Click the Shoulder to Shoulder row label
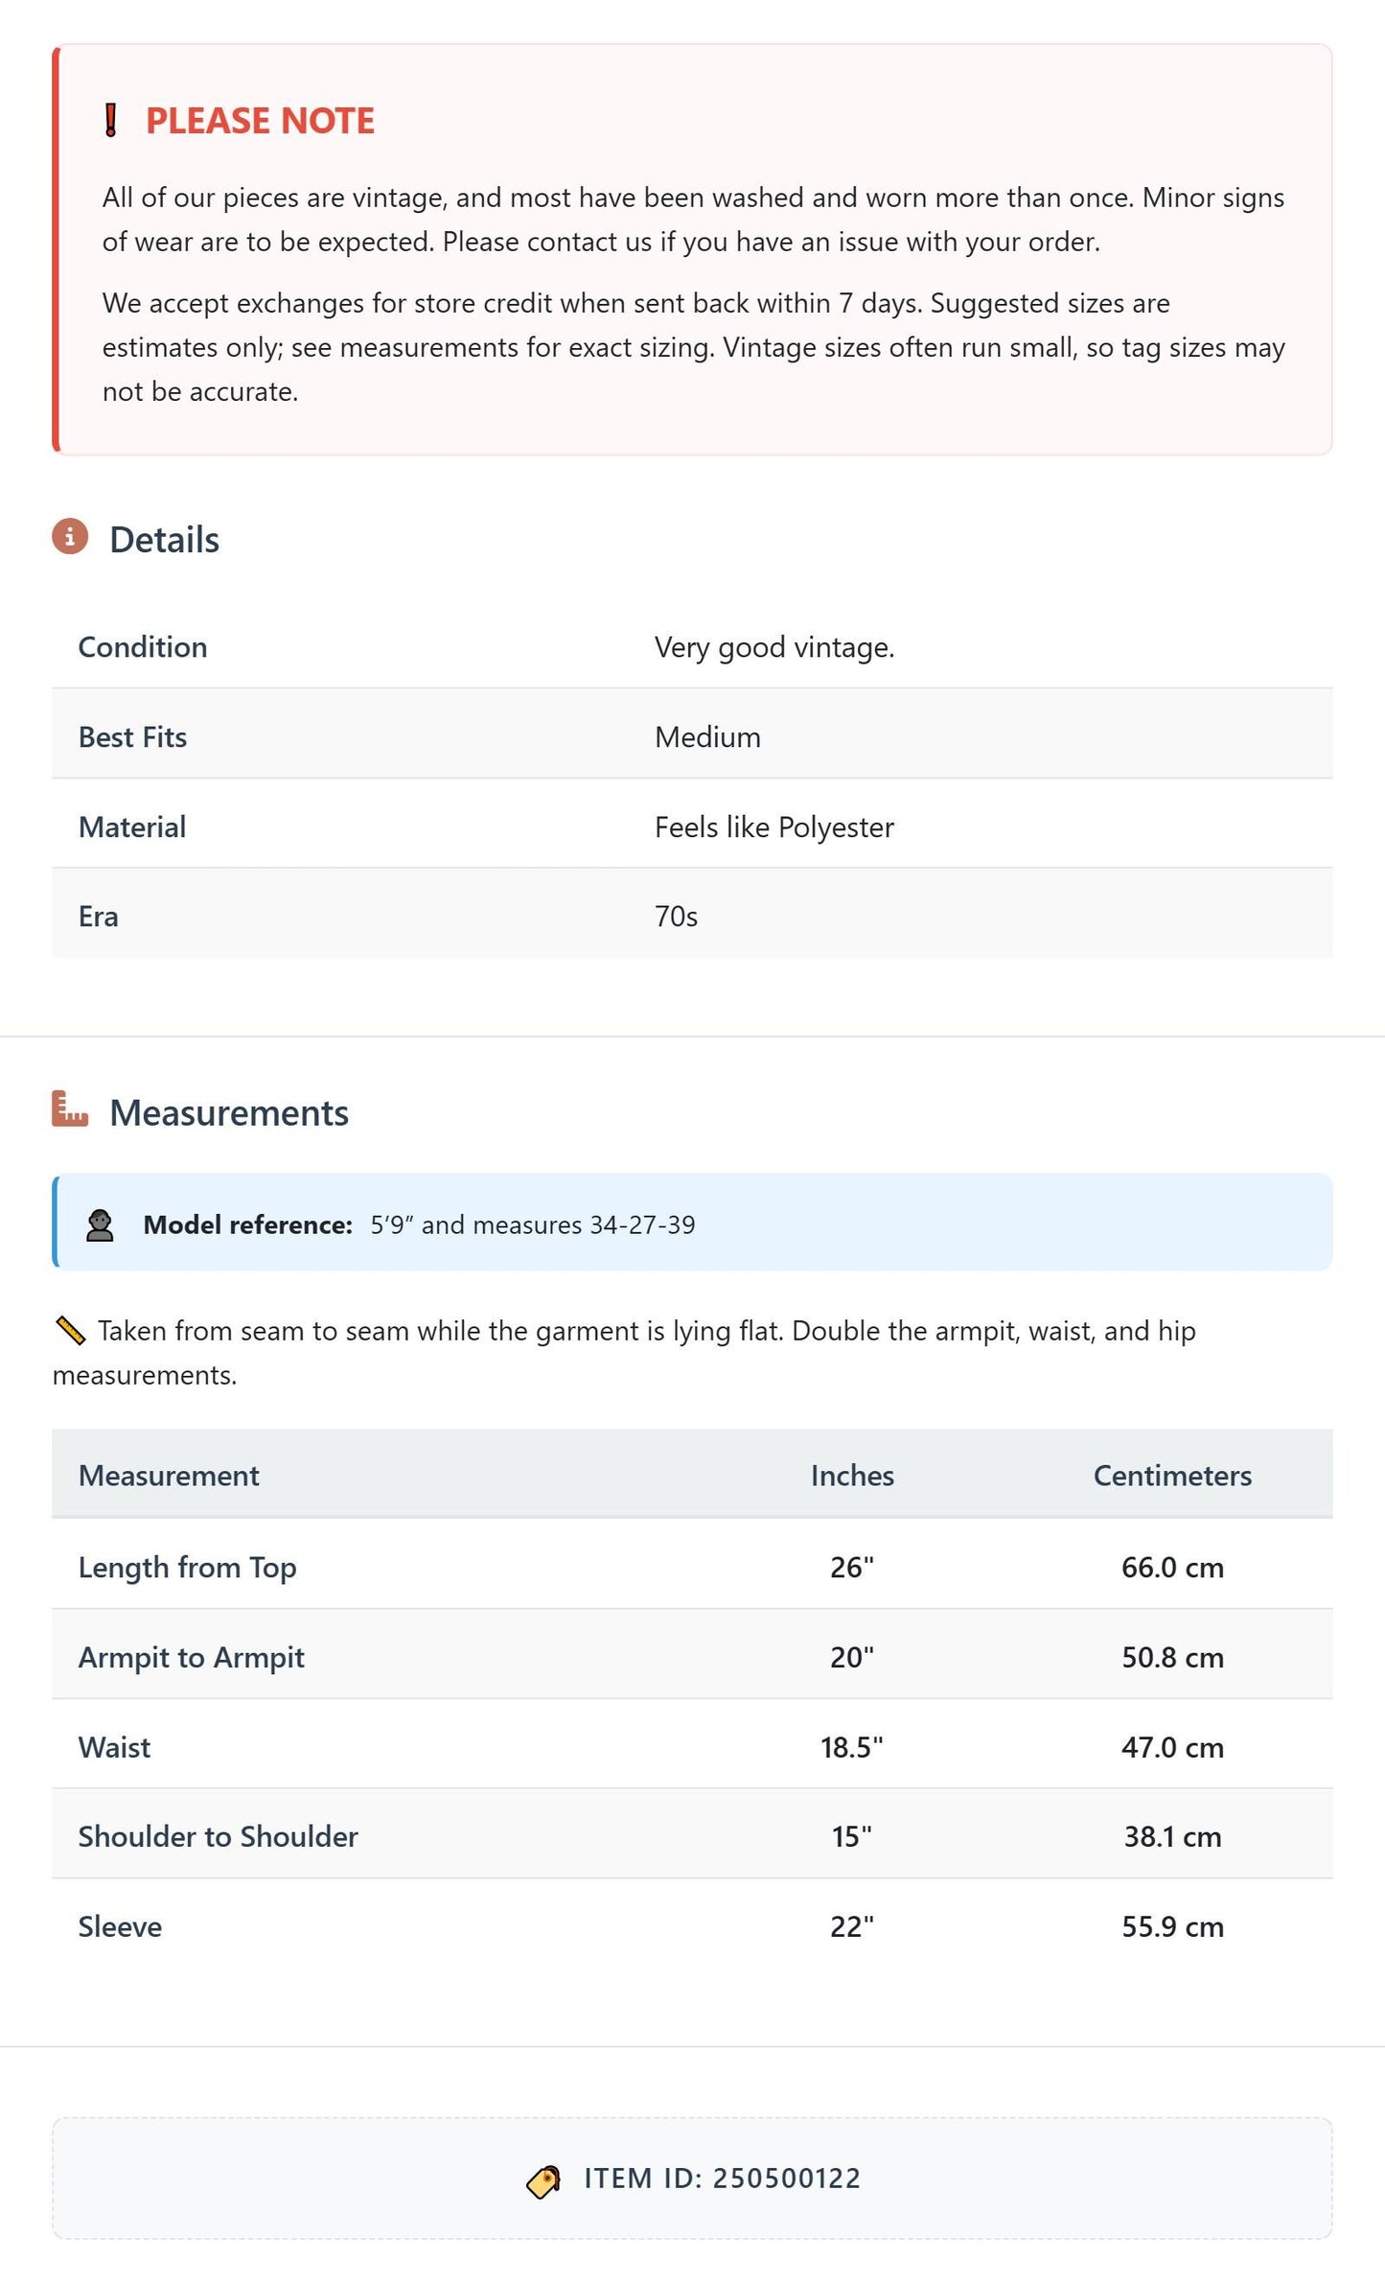This screenshot has width=1385, height=2284. 219,1836
